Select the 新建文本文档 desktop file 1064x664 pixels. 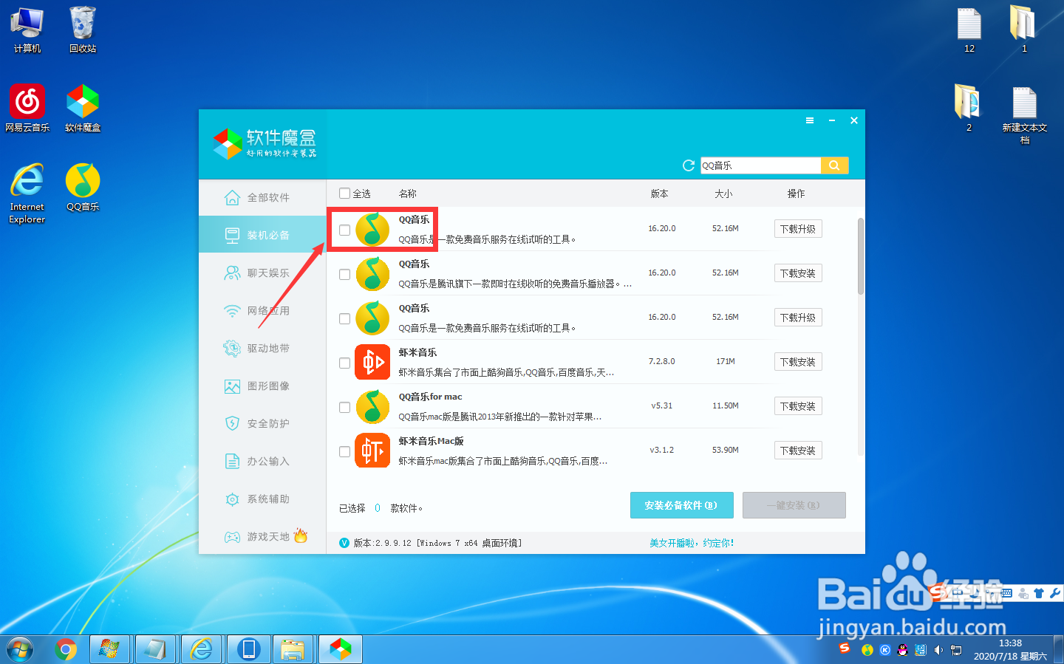pos(1025,115)
